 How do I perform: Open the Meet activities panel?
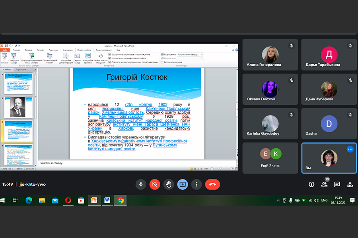350,184
